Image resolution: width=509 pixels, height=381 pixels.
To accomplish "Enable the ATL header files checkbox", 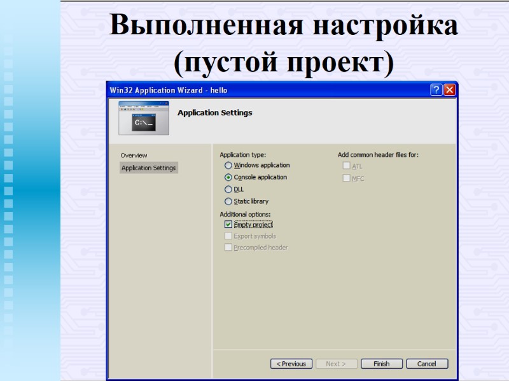I will point(346,166).
